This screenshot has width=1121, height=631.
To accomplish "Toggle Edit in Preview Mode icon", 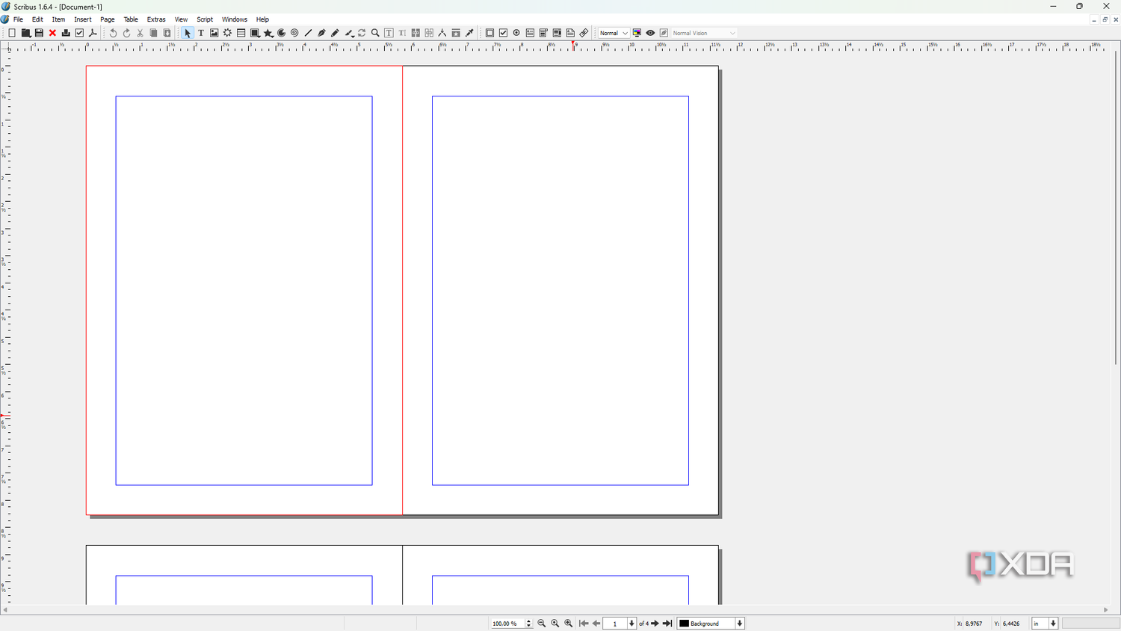I will point(664,33).
